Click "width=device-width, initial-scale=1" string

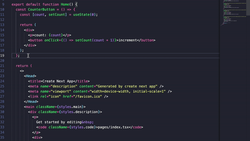pos(128,91)
